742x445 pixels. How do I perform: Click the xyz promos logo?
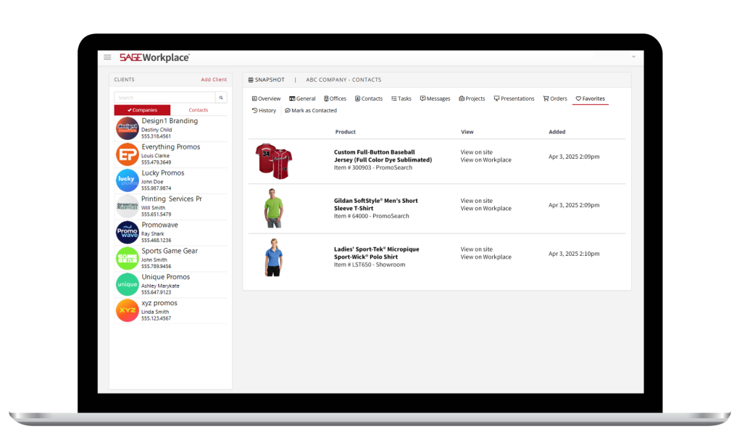[127, 311]
